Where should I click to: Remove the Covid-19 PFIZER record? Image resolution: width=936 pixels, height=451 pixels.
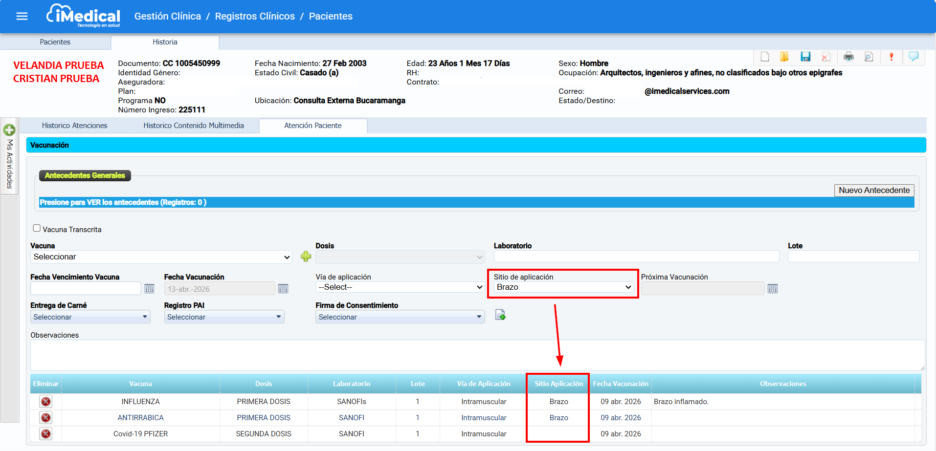click(x=46, y=434)
